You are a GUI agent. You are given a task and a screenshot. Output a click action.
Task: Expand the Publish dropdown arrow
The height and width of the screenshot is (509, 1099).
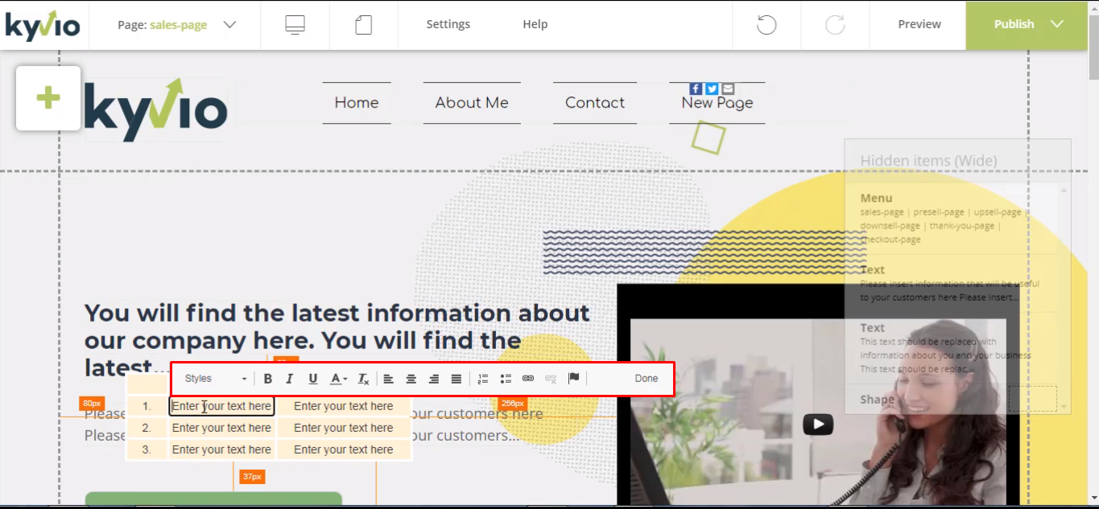click(x=1057, y=25)
